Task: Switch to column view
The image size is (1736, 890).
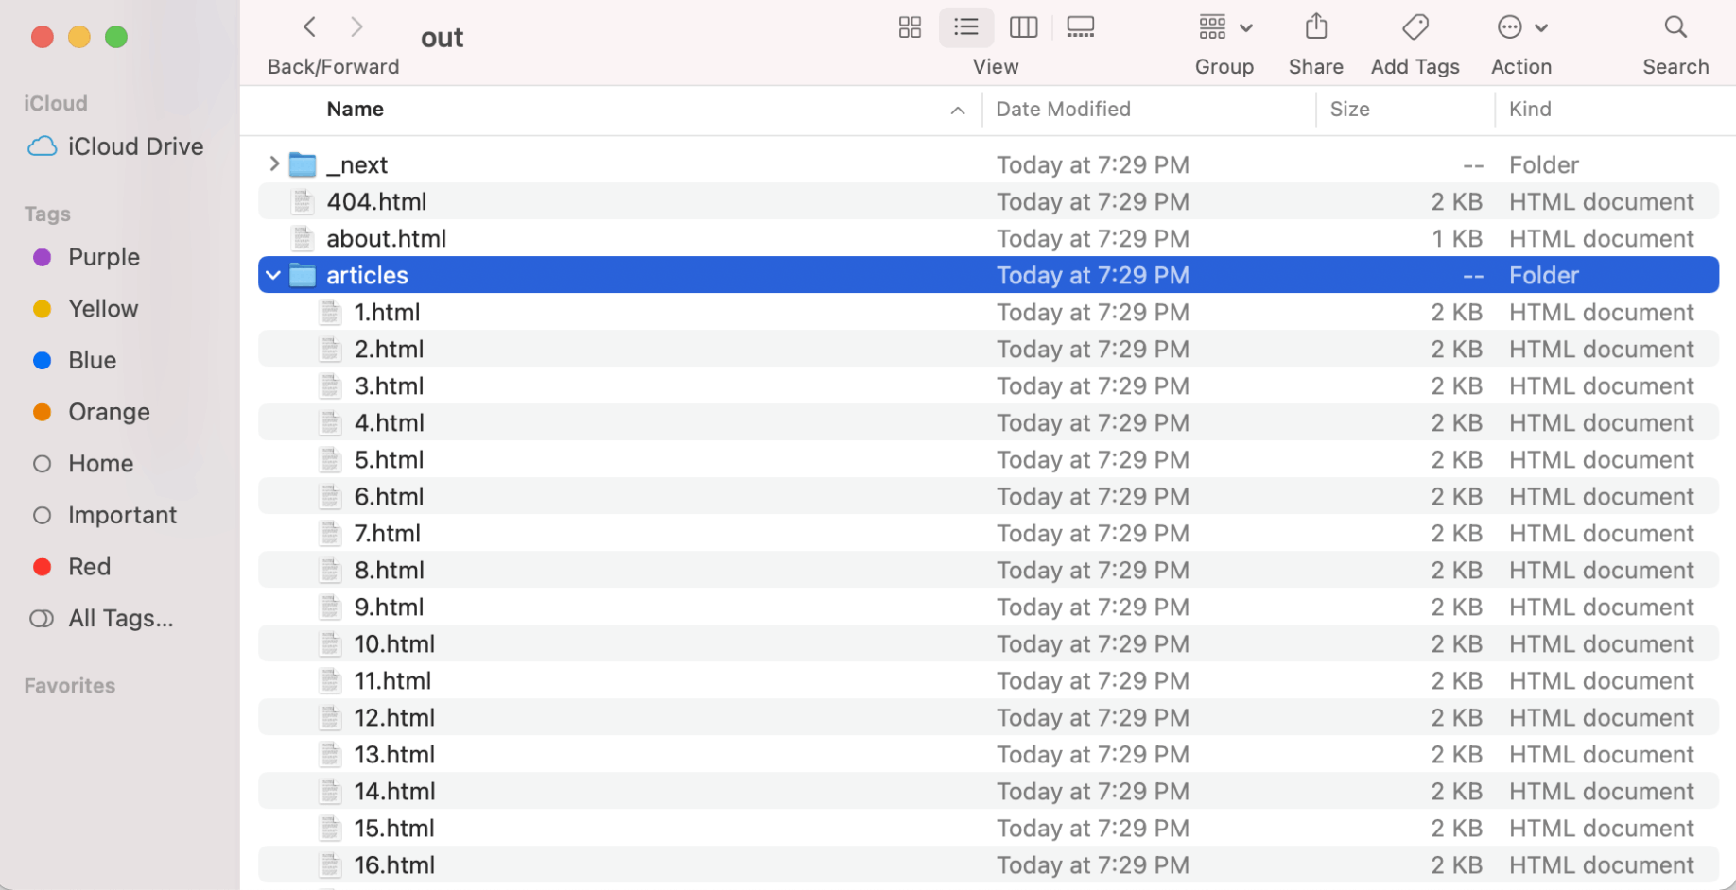Action: coord(1023,27)
